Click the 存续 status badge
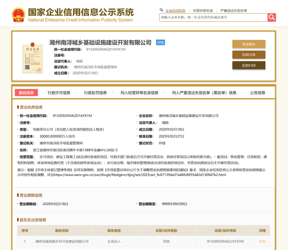Image resolution: width=288 pixels, height=250 pixels. click(x=161, y=42)
